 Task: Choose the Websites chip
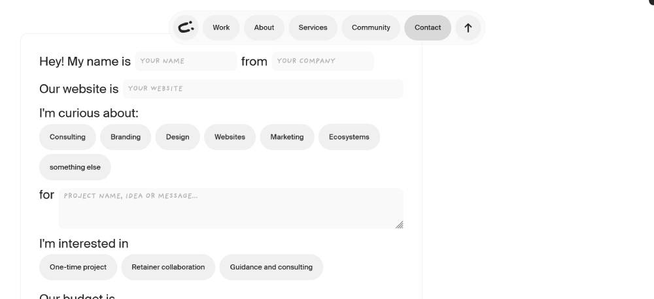[x=230, y=137]
